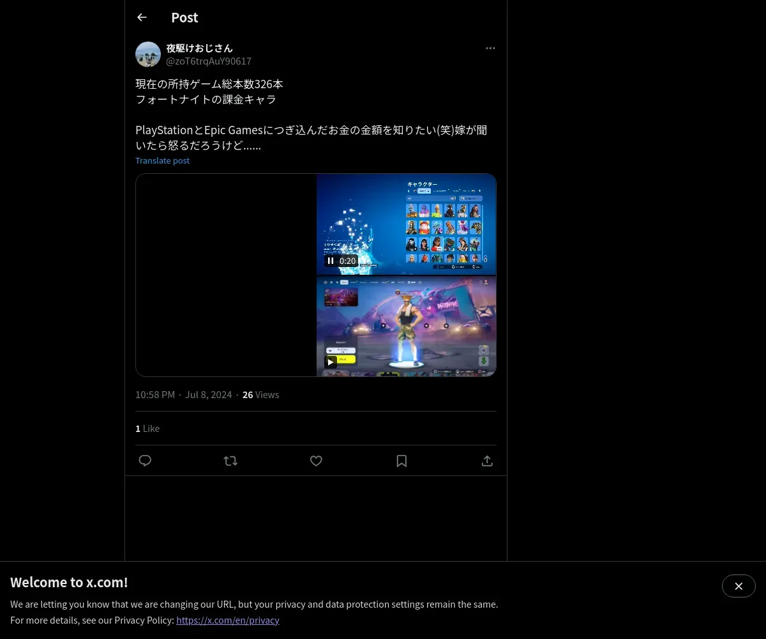This screenshot has height=639, width=766.
Task: Like the post with heart icon
Action: coord(316,461)
